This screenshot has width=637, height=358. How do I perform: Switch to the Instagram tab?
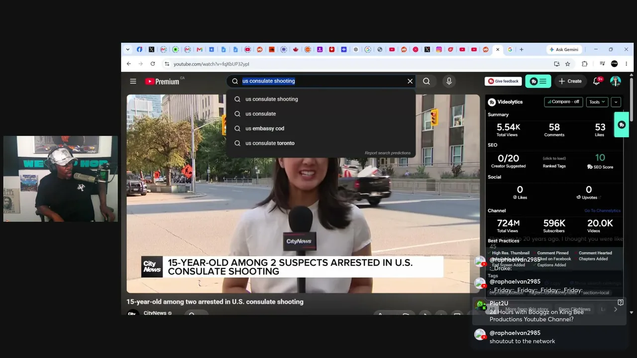point(439,49)
